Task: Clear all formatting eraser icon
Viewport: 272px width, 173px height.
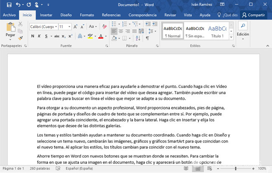Action: click(x=105, y=26)
